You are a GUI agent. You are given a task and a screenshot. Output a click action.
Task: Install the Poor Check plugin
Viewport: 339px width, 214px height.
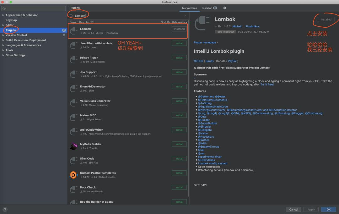click(179, 187)
